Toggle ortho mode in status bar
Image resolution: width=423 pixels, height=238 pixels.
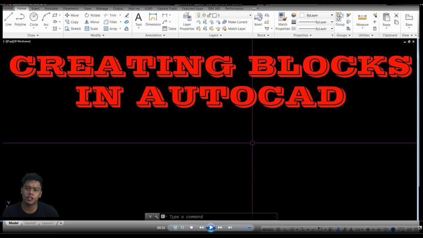(x=286, y=229)
